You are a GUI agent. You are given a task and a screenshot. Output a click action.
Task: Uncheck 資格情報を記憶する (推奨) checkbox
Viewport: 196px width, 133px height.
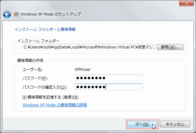point(24,97)
